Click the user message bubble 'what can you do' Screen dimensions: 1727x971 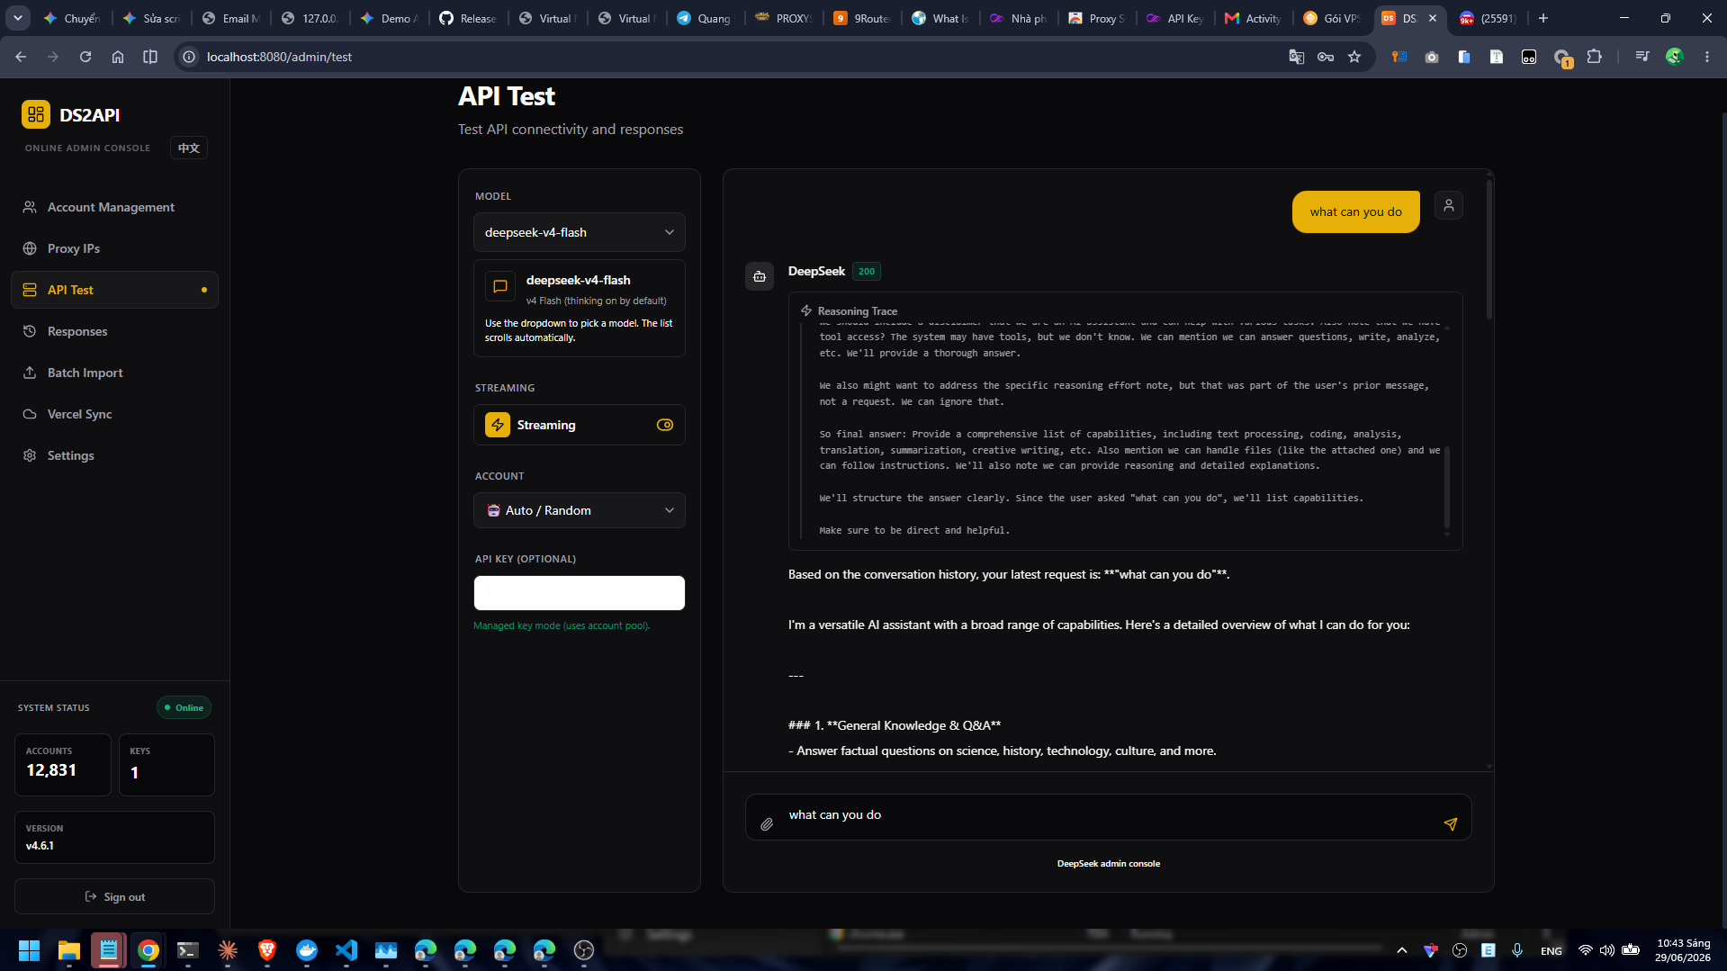coord(1356,211)
